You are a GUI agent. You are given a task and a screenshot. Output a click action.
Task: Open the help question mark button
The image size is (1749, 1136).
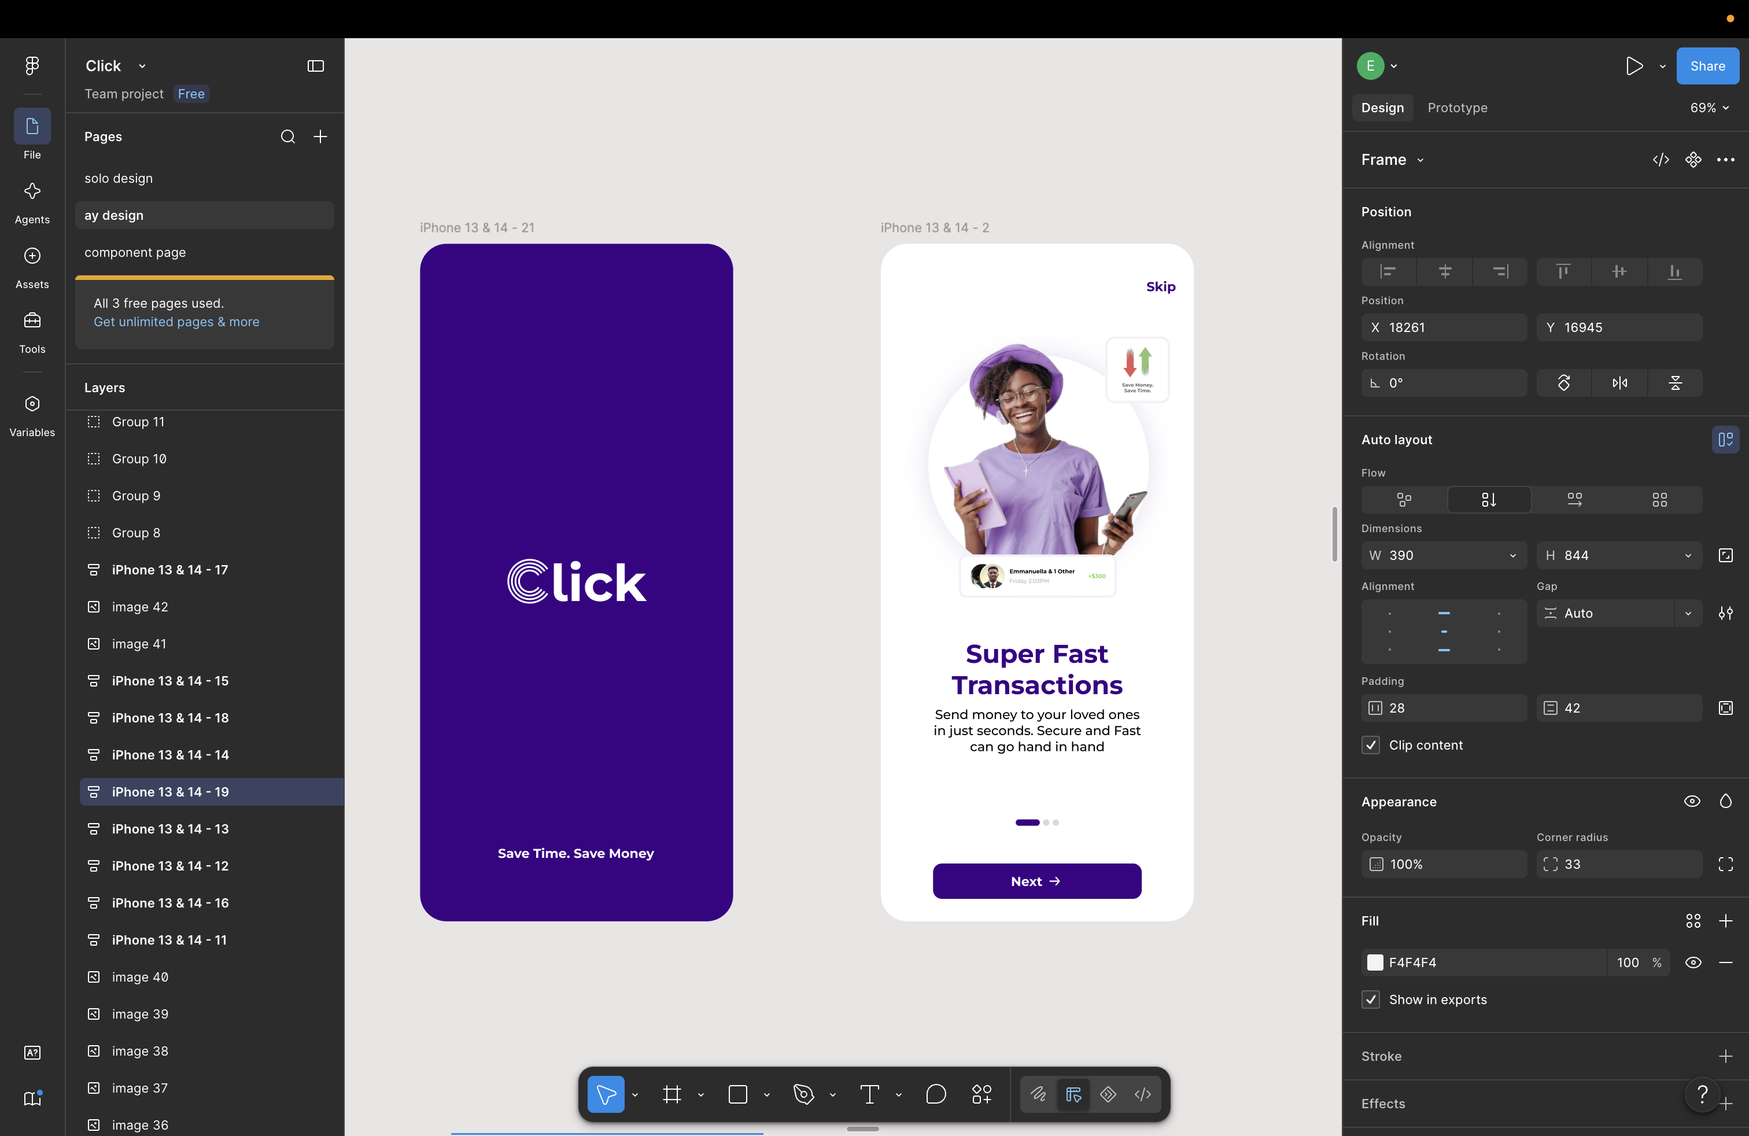pyautogui.click(x=1702, y=1095)
